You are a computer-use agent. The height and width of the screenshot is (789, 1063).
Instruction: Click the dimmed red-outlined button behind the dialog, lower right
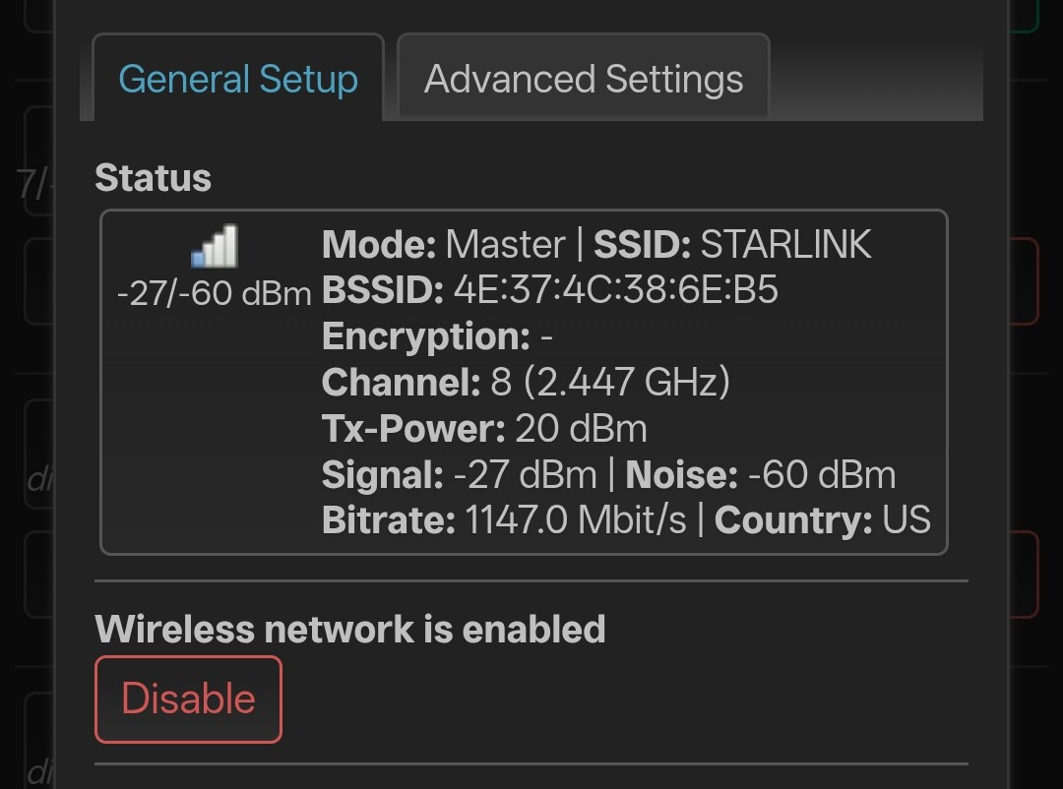[1025, 575]
